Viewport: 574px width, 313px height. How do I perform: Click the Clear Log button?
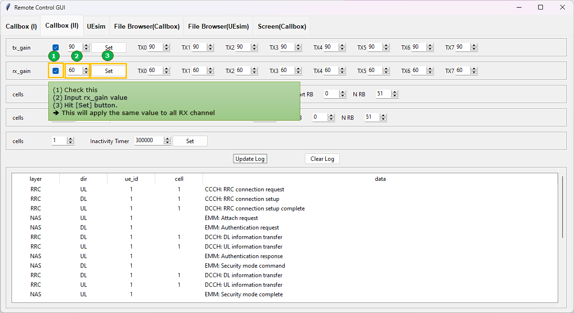pyautogui.click(x=322, y=158)
